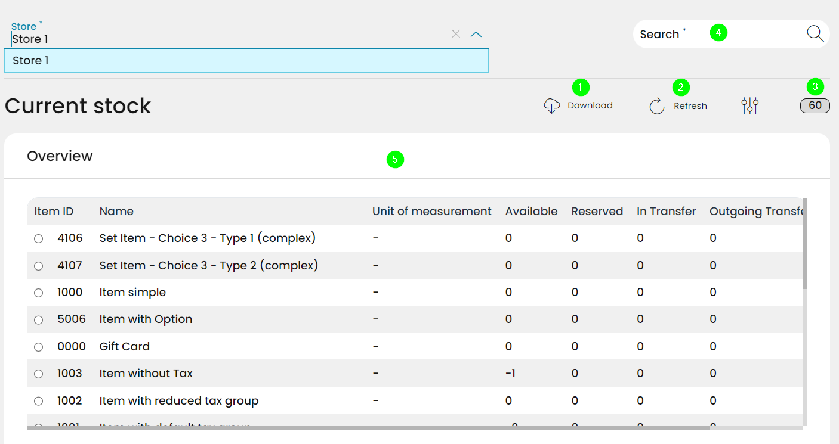Select radio for Gift Card
The width and height of the screenshot is (839, 444).
click(x=39, y=347)
